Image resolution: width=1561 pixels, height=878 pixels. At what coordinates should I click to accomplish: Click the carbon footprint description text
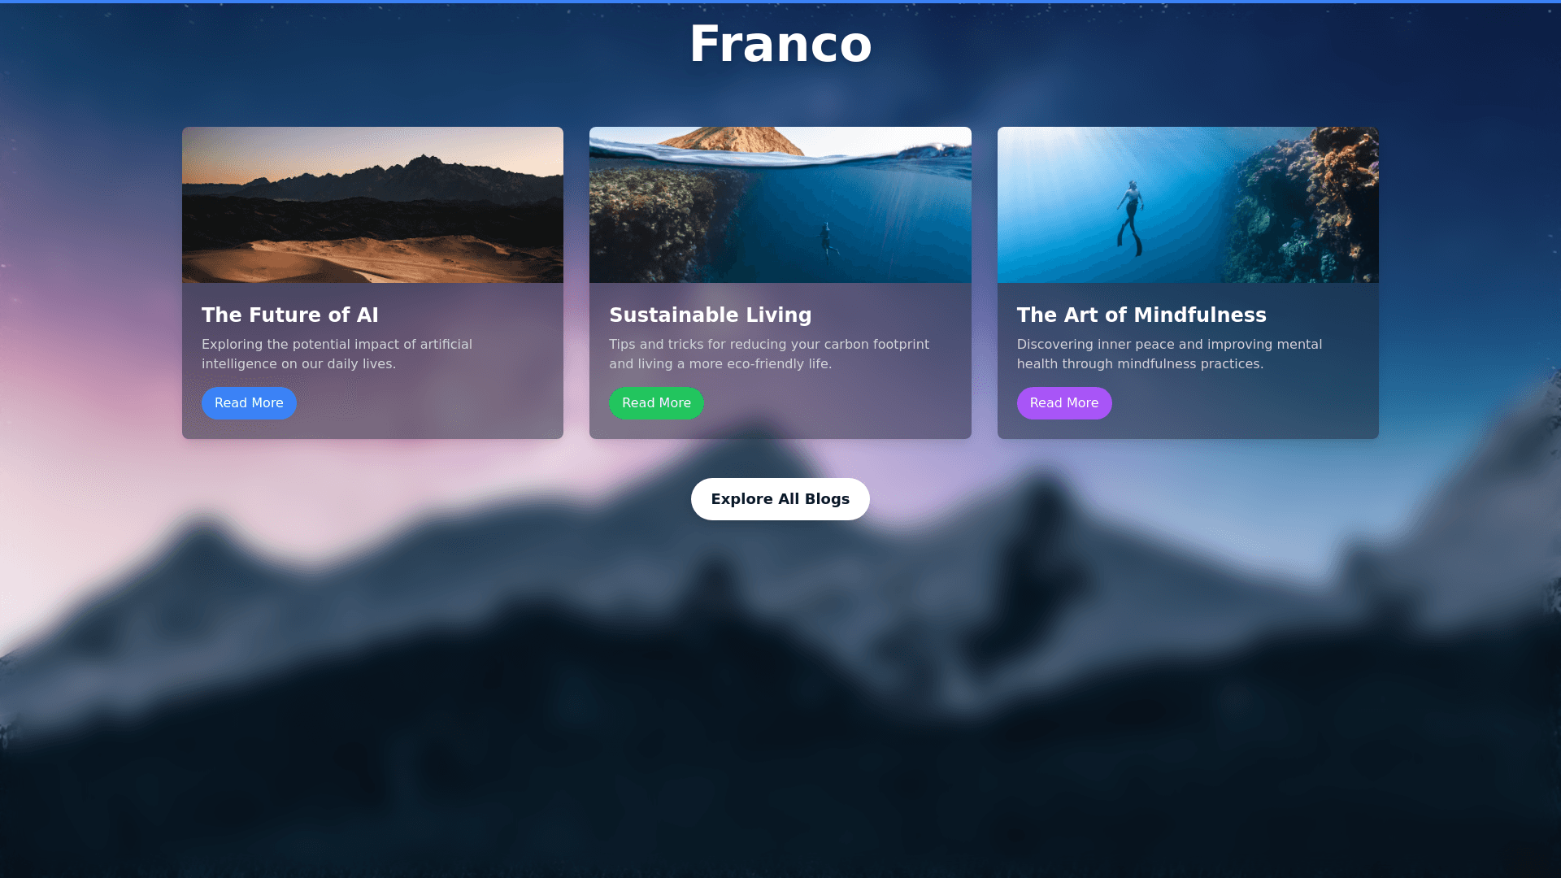coord(769,354)
